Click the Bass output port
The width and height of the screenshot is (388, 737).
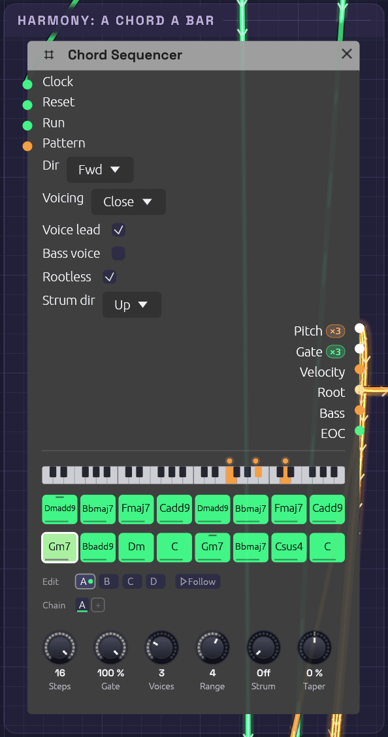(359, 411)
